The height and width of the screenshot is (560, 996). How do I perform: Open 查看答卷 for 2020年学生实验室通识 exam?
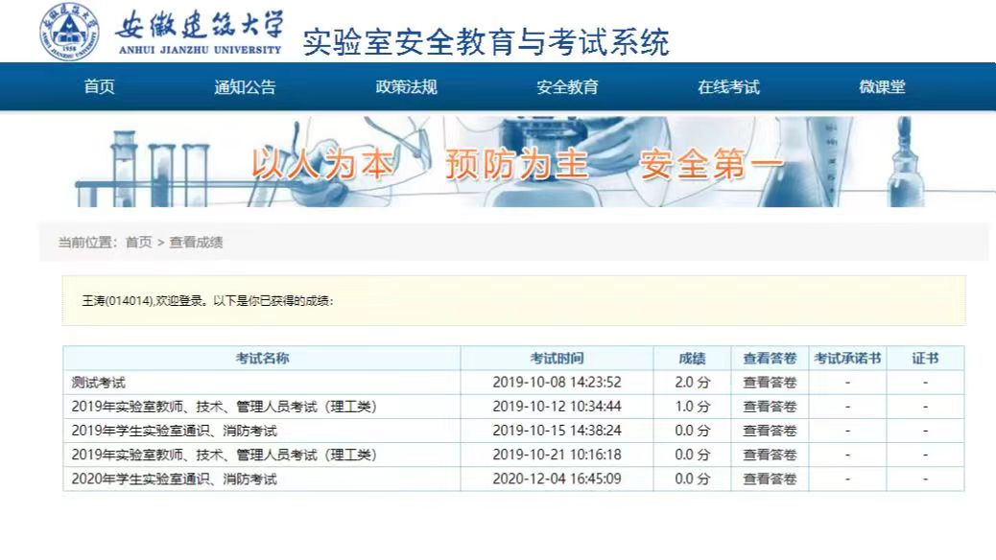pos(770,478)
